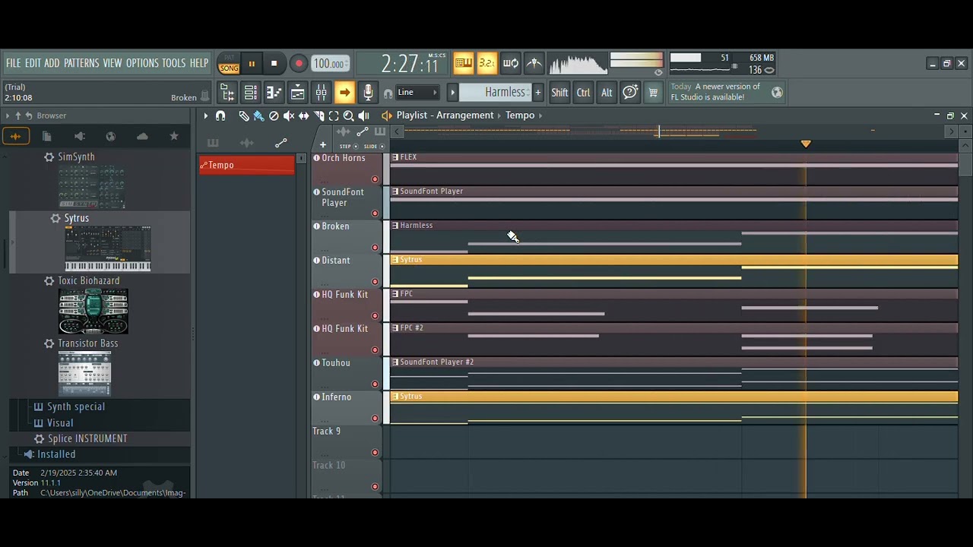Toggle the SLIDE mode option
The width and height of the screenshot is (973, 547).
(x=373, y=146)
